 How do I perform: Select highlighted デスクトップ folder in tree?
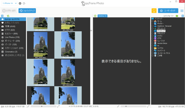tap(161, 31)
